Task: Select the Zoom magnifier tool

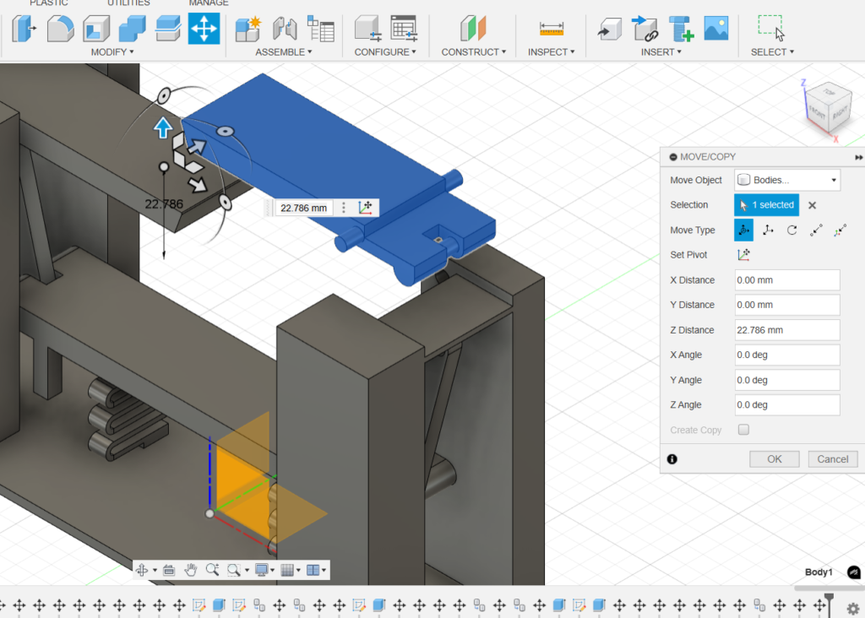Action: pos(212,570)
